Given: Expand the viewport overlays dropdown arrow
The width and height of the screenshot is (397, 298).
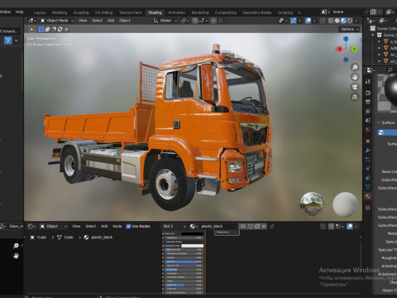Looking at the screenshot, I should pyautogui.click(x=314, y=21).
